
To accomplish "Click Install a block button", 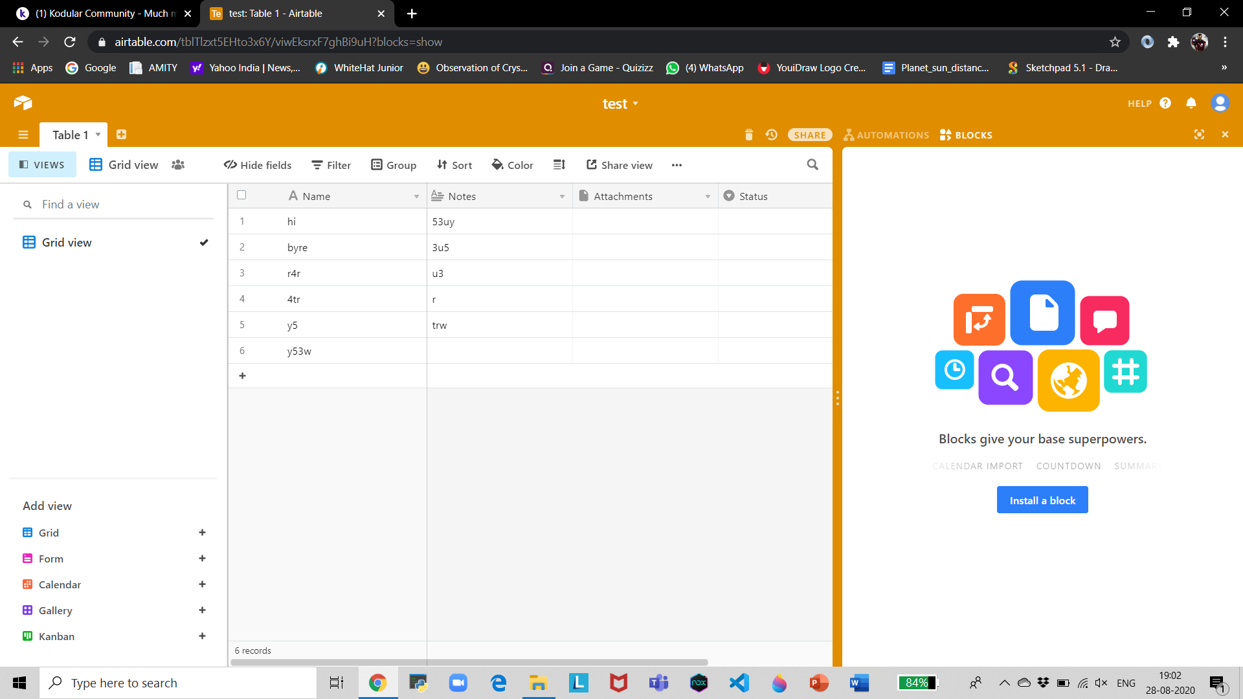I will [x=1042, y=500].
